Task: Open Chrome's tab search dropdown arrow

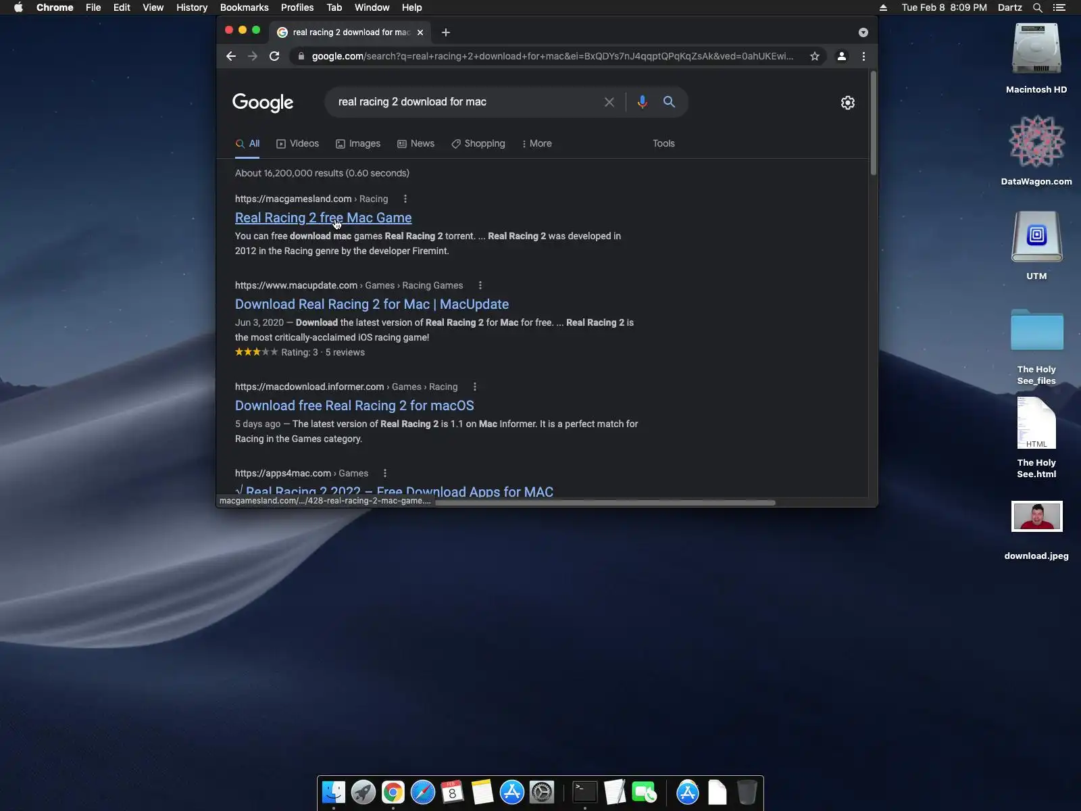Action: pyautogui.click(x=863, y=32)
